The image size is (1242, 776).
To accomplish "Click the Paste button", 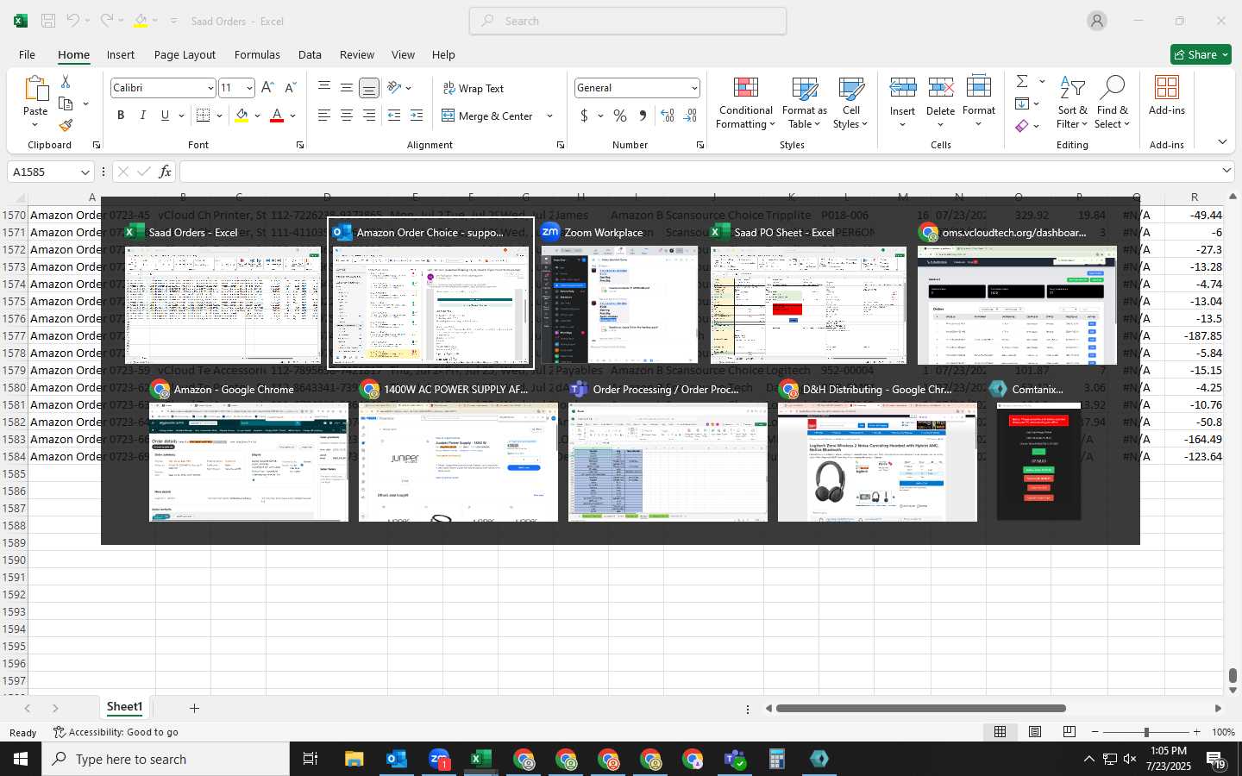I will pyautogui.click(x=35, y=102).
